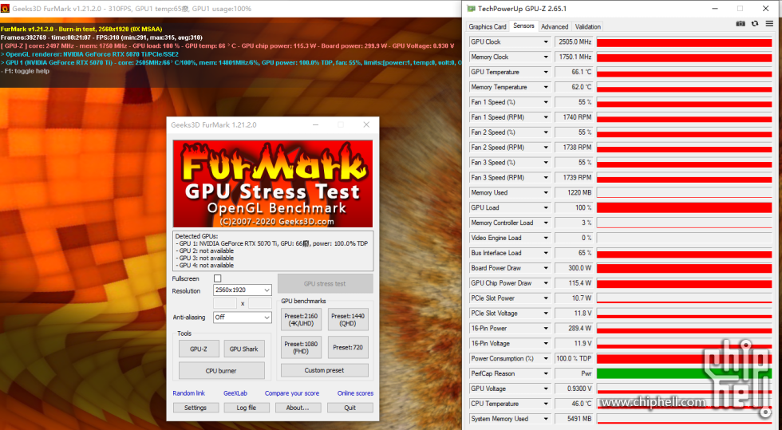Click the Power Consumption 100.0 % TDP value

(574, 359)
